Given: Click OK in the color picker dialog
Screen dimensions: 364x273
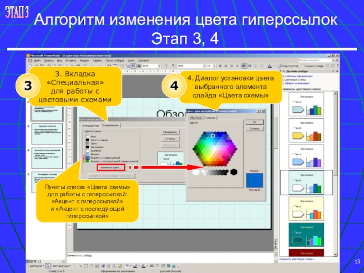Looking at the screenshot, I should 255,122.
